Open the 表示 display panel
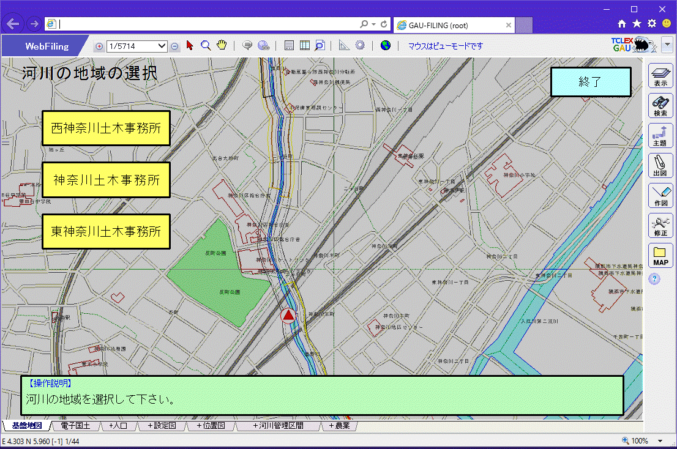Screen dimensions: 677x449 660,76
